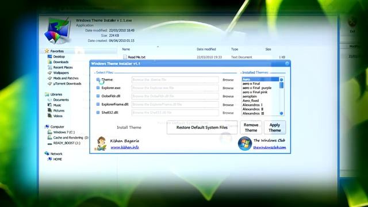The height and width of the screenshot is (207, 368).
Task: Check the OobeFldr.dll checkbox
Action: pyautogui.click(x=98, y=96)
